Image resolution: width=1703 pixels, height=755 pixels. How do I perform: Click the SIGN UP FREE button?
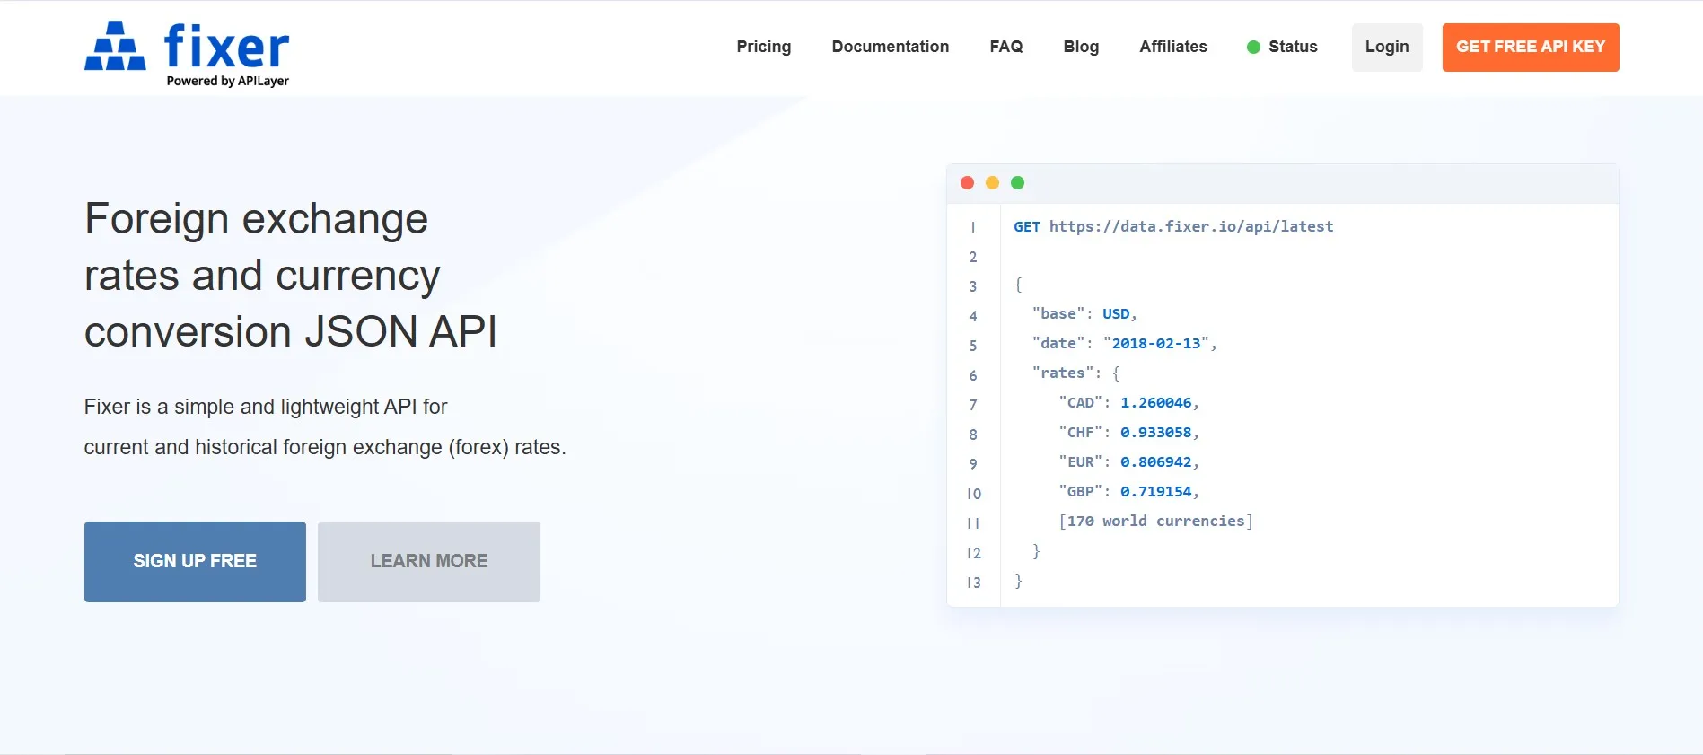pos(195,562)
